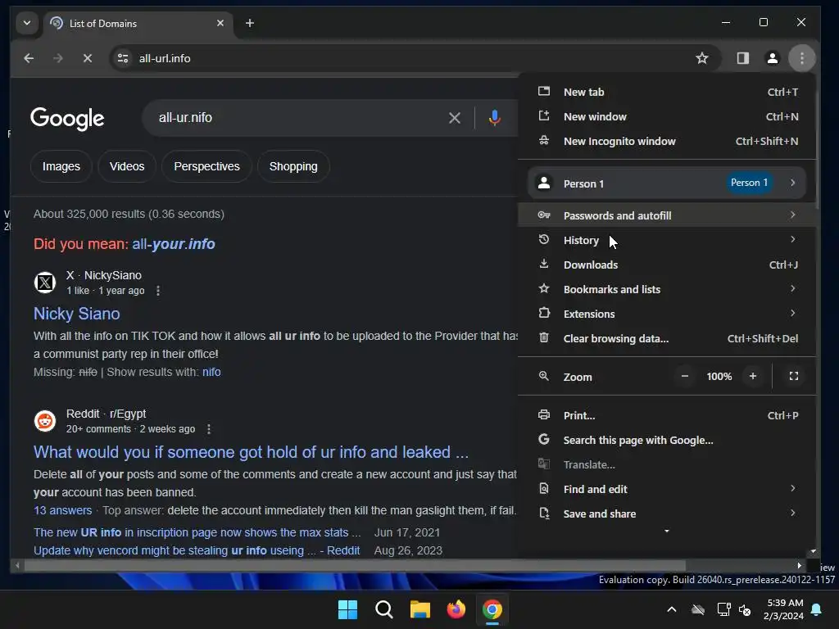839x629 pixels.
Task: Open a New Incognito window
Action: (667, 141)
